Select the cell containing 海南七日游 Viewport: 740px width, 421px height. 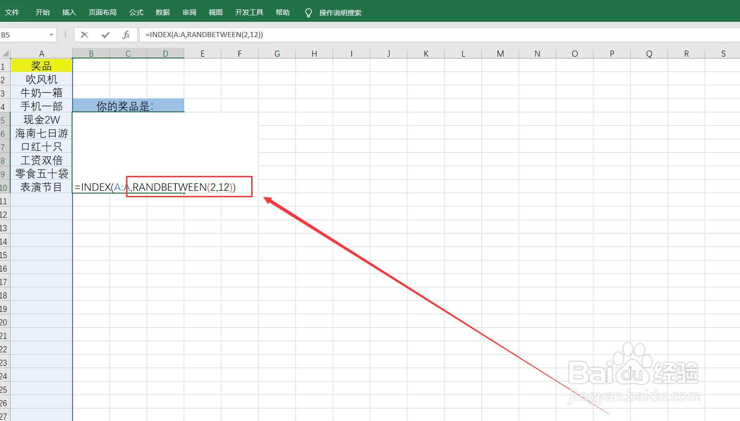[x=41, y=133]
